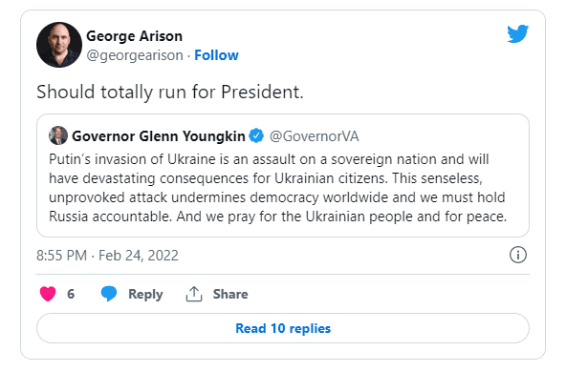Open the George Arison display name
Image resolution: width=566 pixels, height=372 pixels.
[x=134, y=36]
